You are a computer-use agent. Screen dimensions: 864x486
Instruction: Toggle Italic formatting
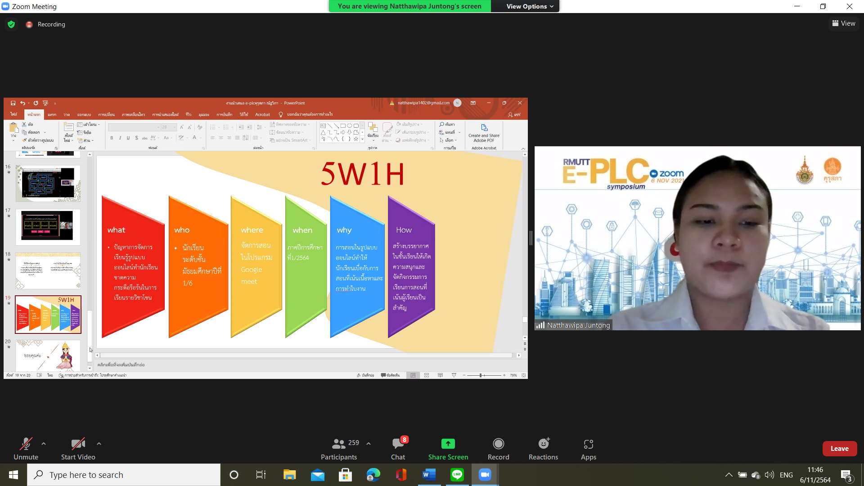pos(120,138)
